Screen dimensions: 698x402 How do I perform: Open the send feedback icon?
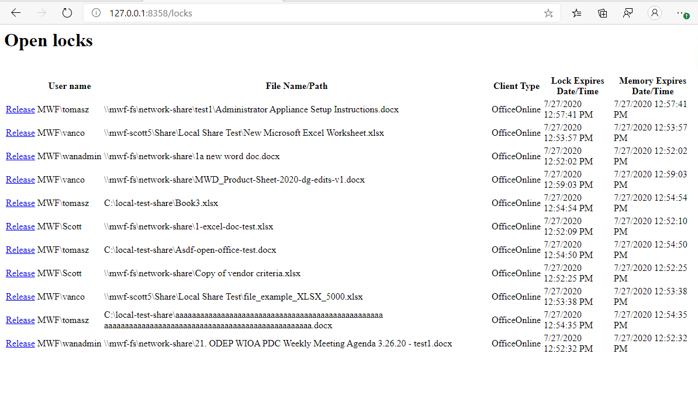point(628,13)
